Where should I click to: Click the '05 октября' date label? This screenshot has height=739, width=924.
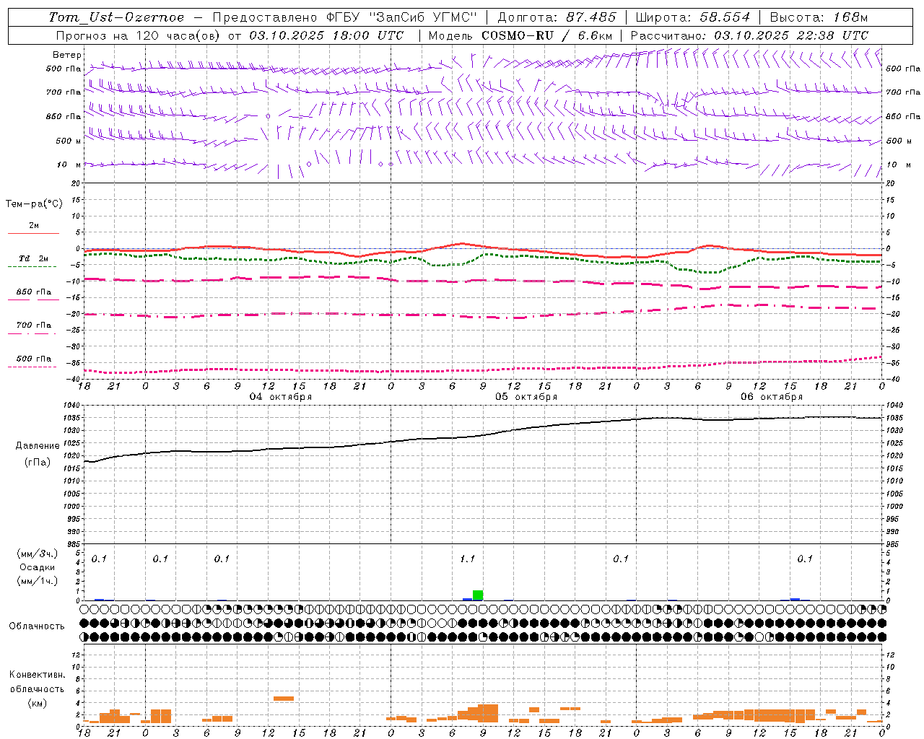point(526,397)
